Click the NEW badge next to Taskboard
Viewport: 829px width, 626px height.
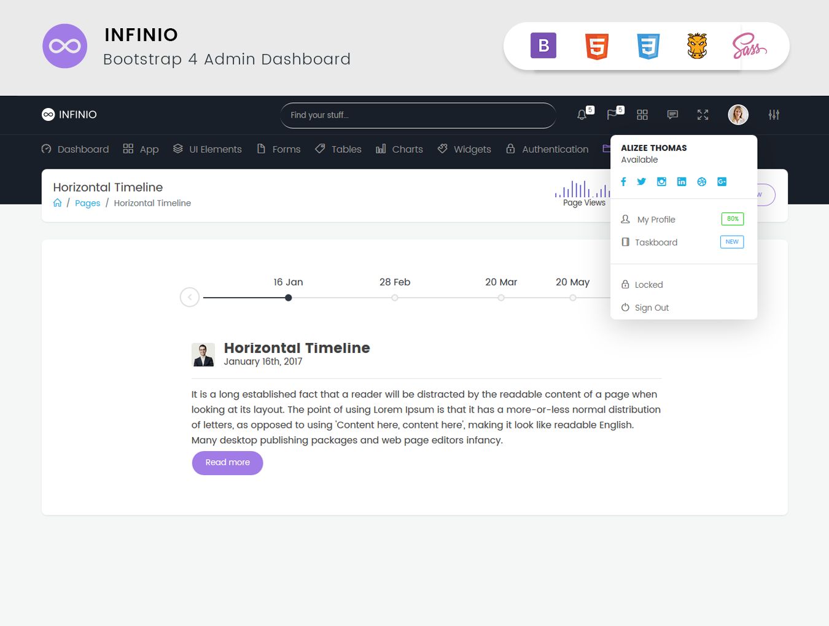click(732, 242)
